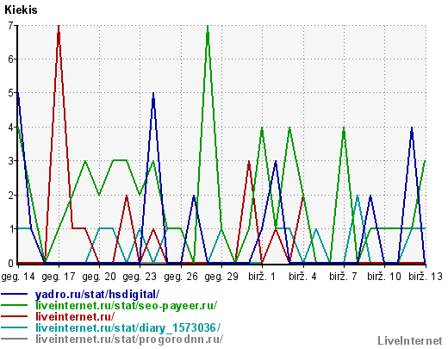Click the blue legend line swatch for hsdigital
This screenshot has width=448, height=349.
[x=15, y=294]
